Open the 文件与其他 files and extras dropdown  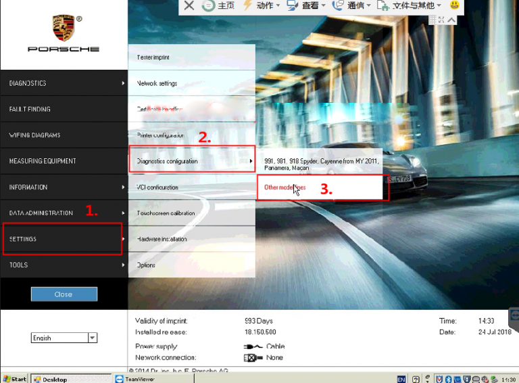[x=410, y=5]
